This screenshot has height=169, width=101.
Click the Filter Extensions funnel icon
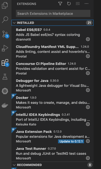[x=60, y=4]
